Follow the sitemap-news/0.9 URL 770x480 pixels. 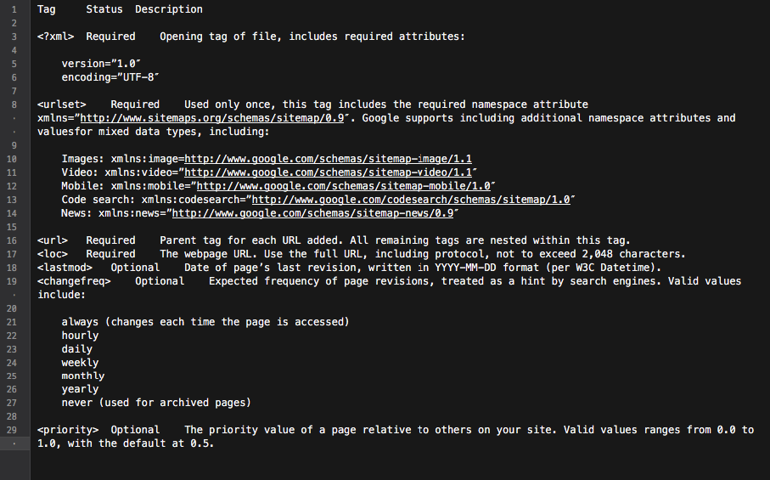312,214
